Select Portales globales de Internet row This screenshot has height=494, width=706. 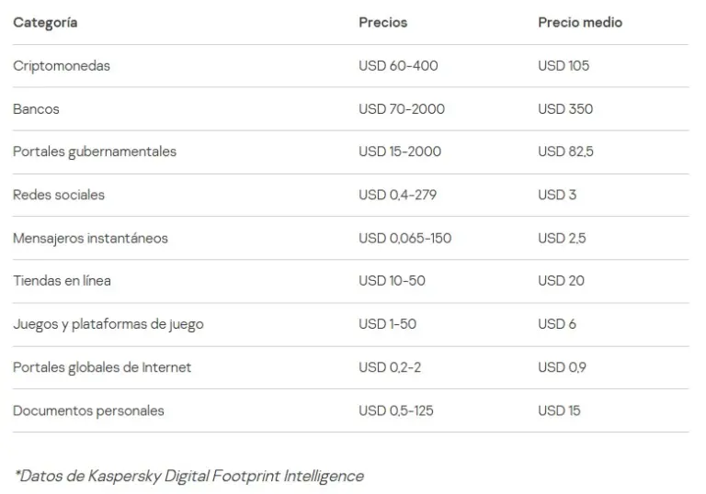coord(102,367)
